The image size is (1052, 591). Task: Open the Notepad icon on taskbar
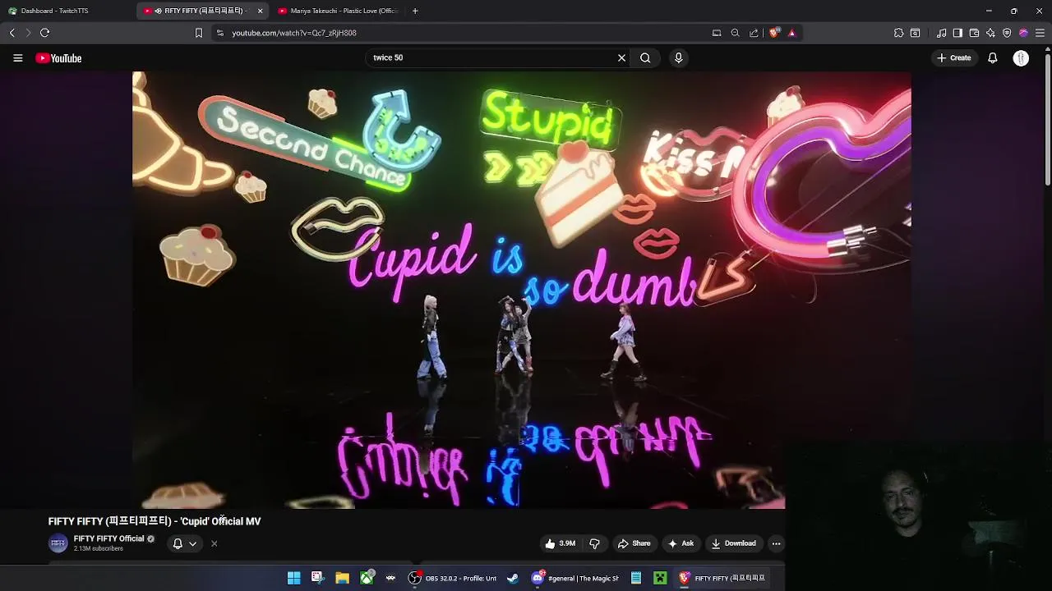point(636,578)
